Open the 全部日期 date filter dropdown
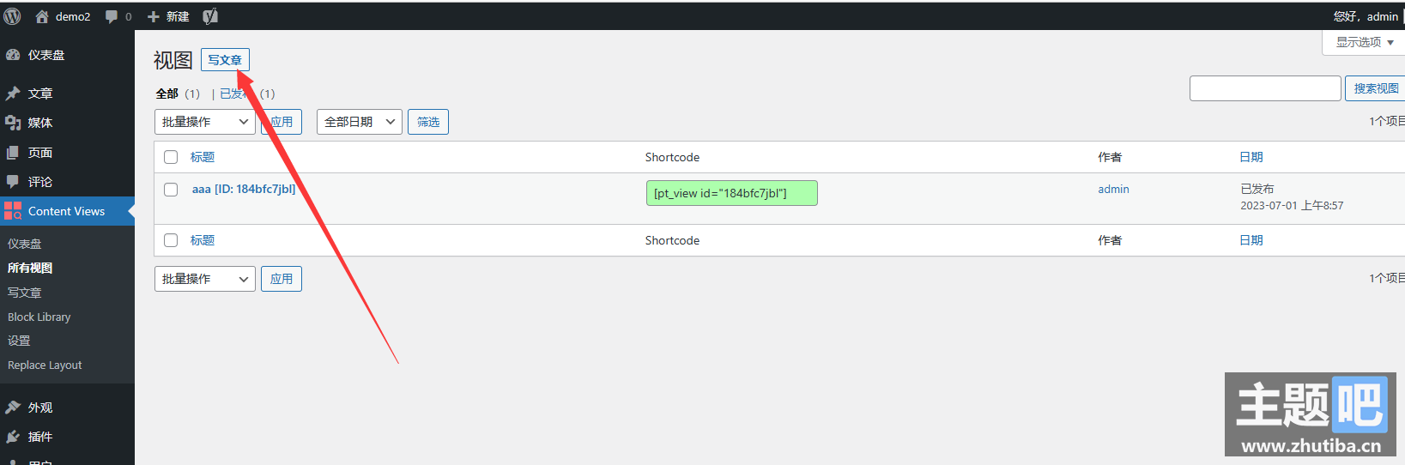This screenshot has width=1405, height=465. (x=360, y=122)
